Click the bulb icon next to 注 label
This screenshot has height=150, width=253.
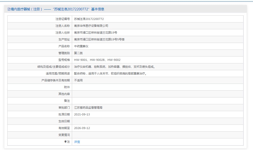click(x=65, y=142)
